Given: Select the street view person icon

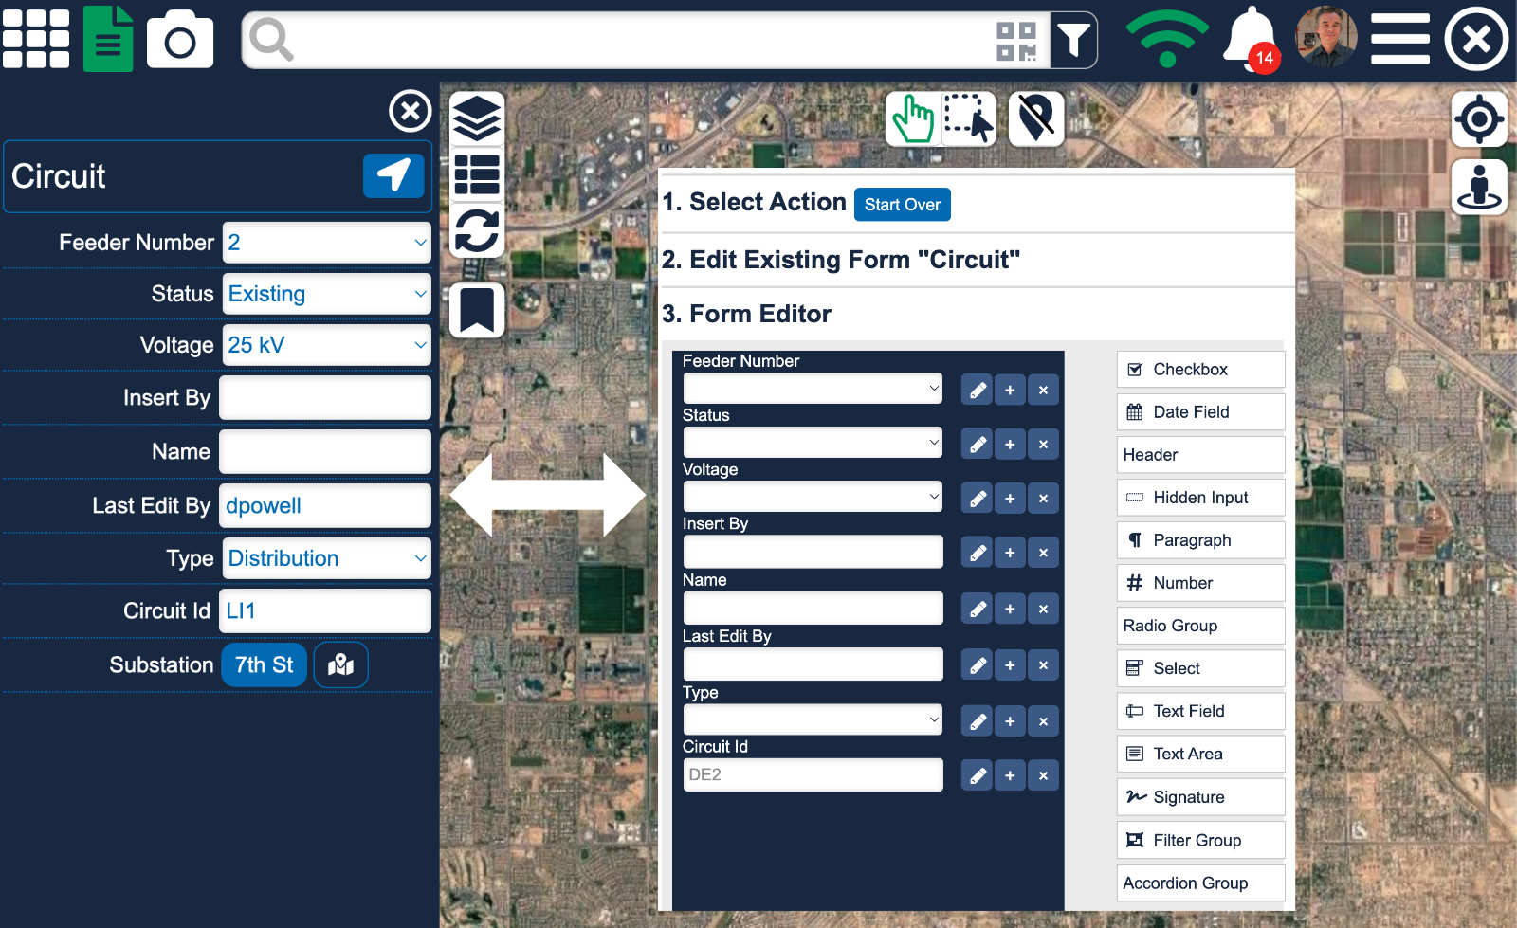Looking at the screenshot, I should pos(1479,187).
